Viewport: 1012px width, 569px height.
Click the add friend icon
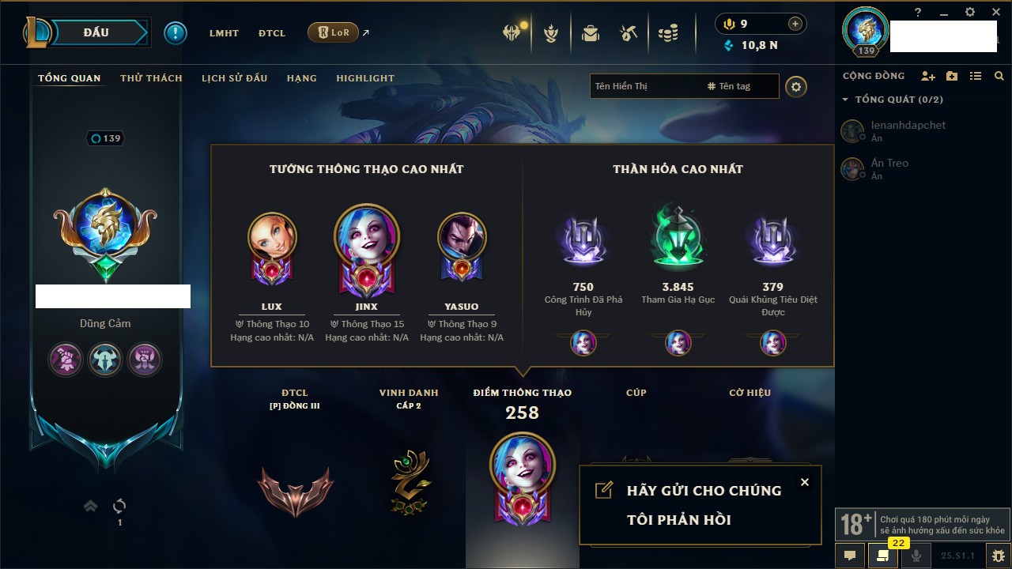pyautogui.click(x=928, y=76)
